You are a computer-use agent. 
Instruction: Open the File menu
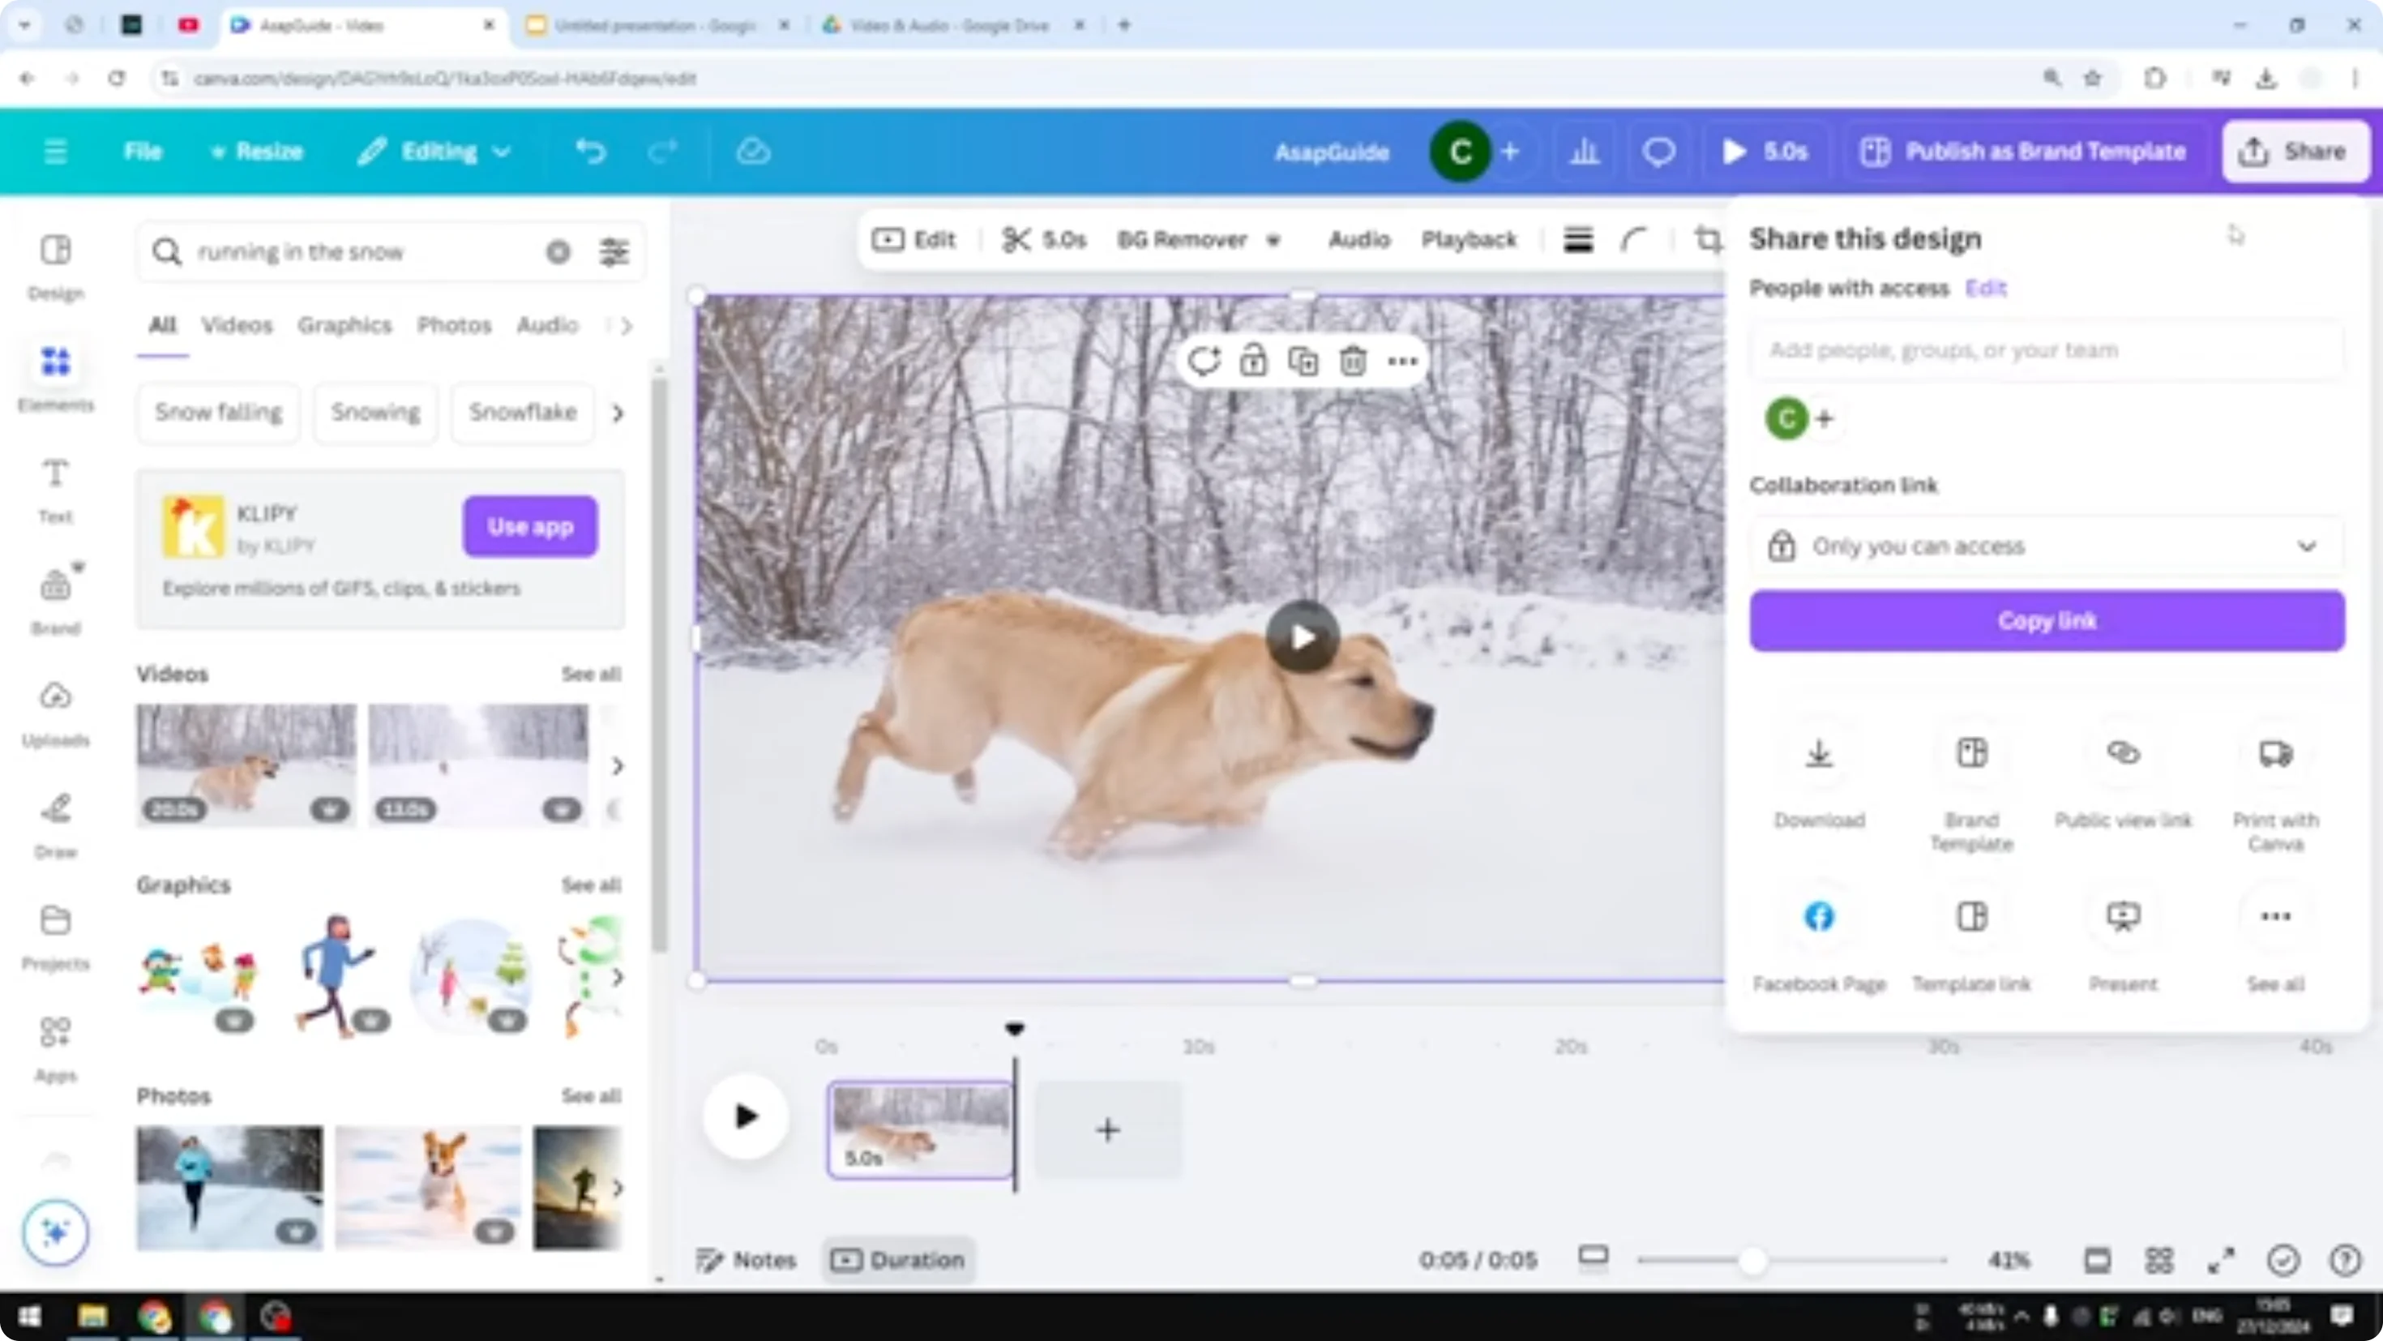pyautogui.click(x=143, y=151)
